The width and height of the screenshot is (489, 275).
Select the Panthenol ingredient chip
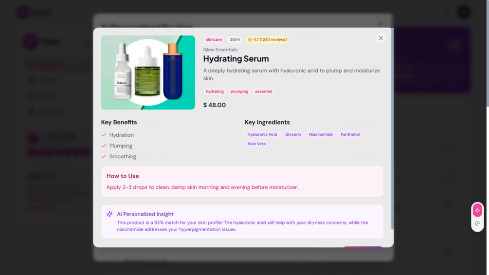coord(350,134)
